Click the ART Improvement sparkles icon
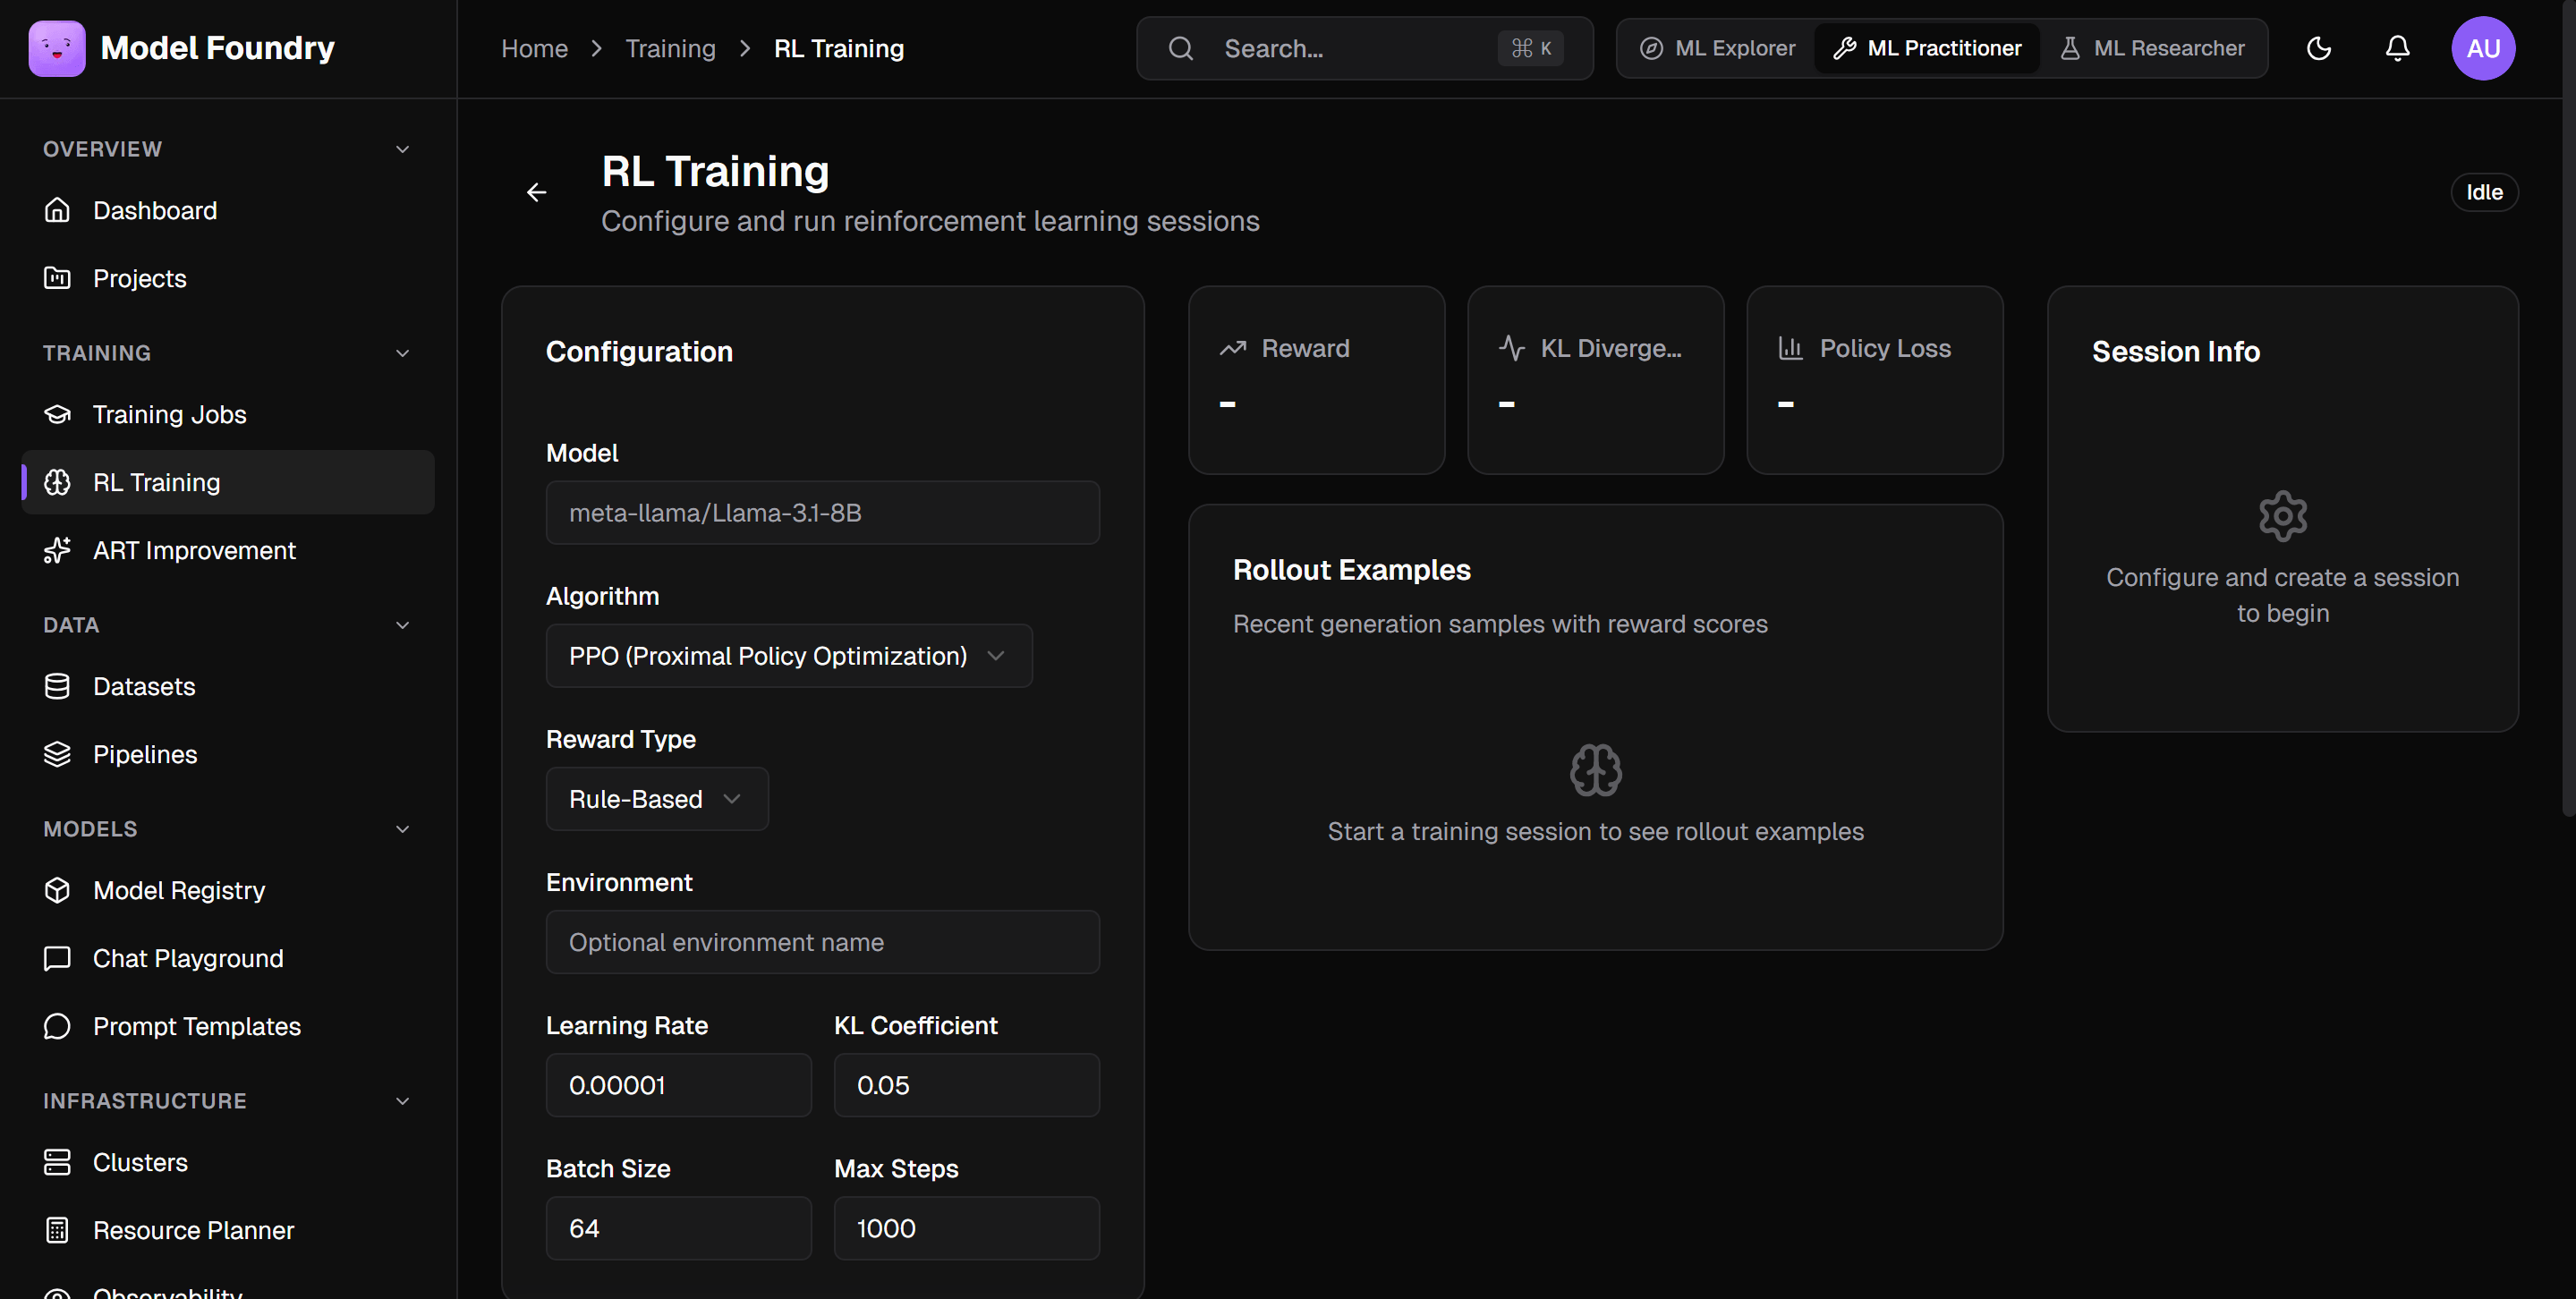Viewport: 2576px width, 1299px height. tap(57, 550)
